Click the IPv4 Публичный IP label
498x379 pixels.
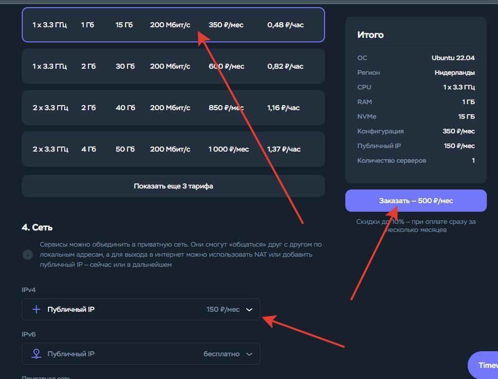(x=71, y=309)
